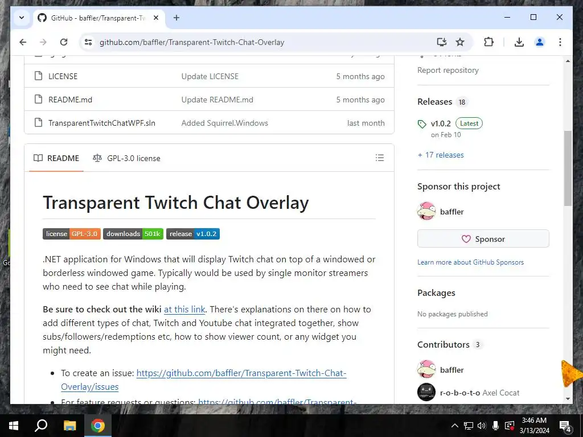Reload the GitHub page

(x=64, y=42)
